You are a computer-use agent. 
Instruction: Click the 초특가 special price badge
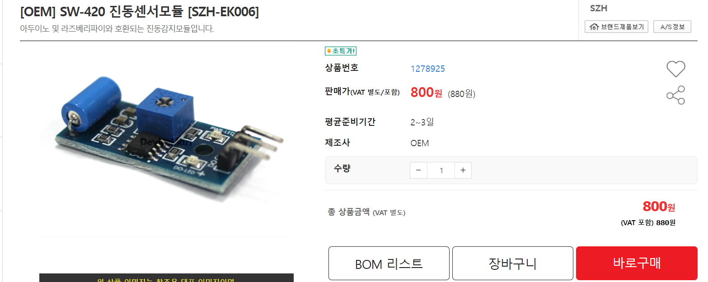341,51
